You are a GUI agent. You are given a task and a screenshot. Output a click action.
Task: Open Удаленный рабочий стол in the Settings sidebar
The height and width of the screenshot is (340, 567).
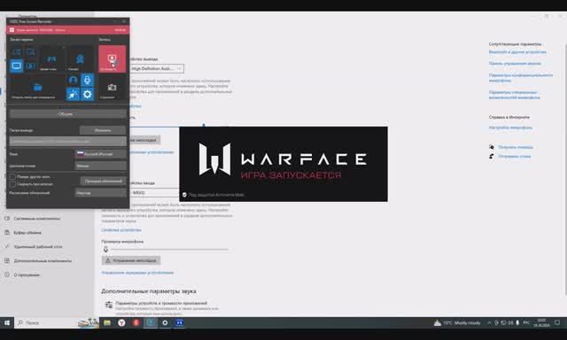38,247
